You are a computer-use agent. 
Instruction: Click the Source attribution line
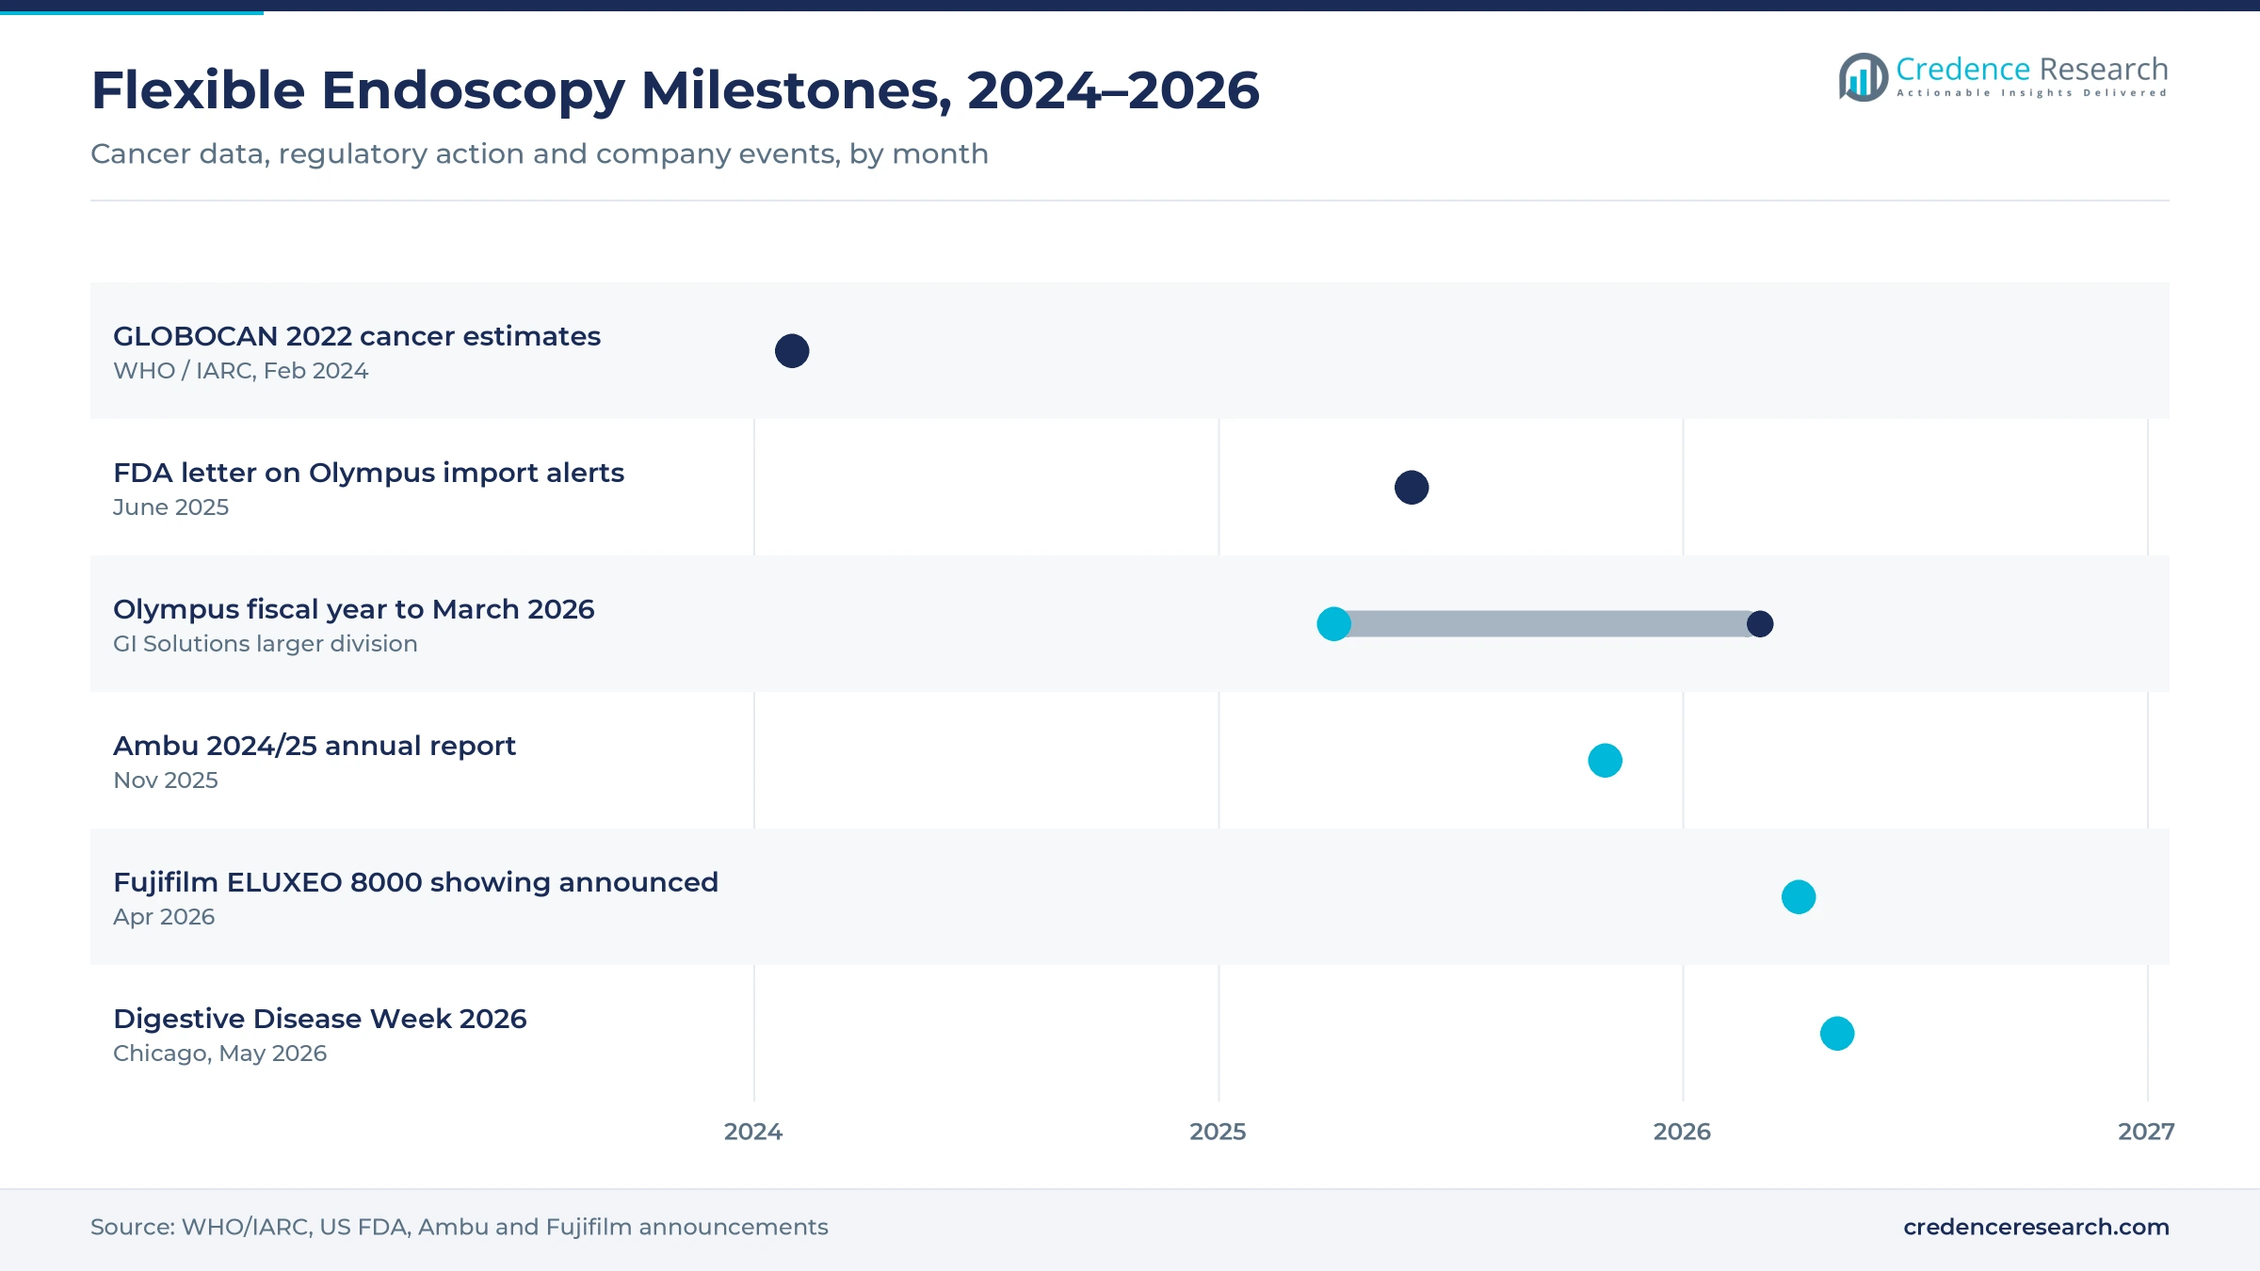pyautogui.click(x=460, y=1227)
